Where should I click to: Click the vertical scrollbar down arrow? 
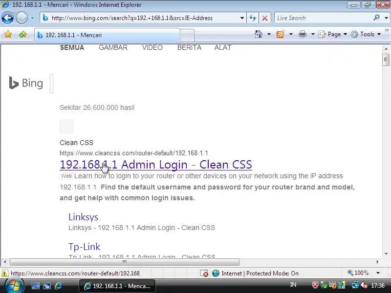tap(386, 254)
